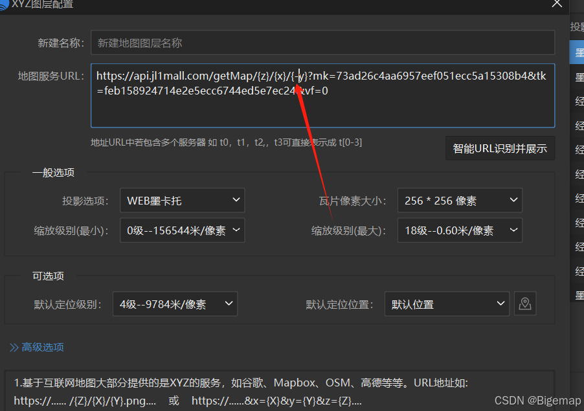584x411 pixels.
Task: Click the chevron icon on the WEB墨卡托 selector
Action: click(x=236, y=201)
